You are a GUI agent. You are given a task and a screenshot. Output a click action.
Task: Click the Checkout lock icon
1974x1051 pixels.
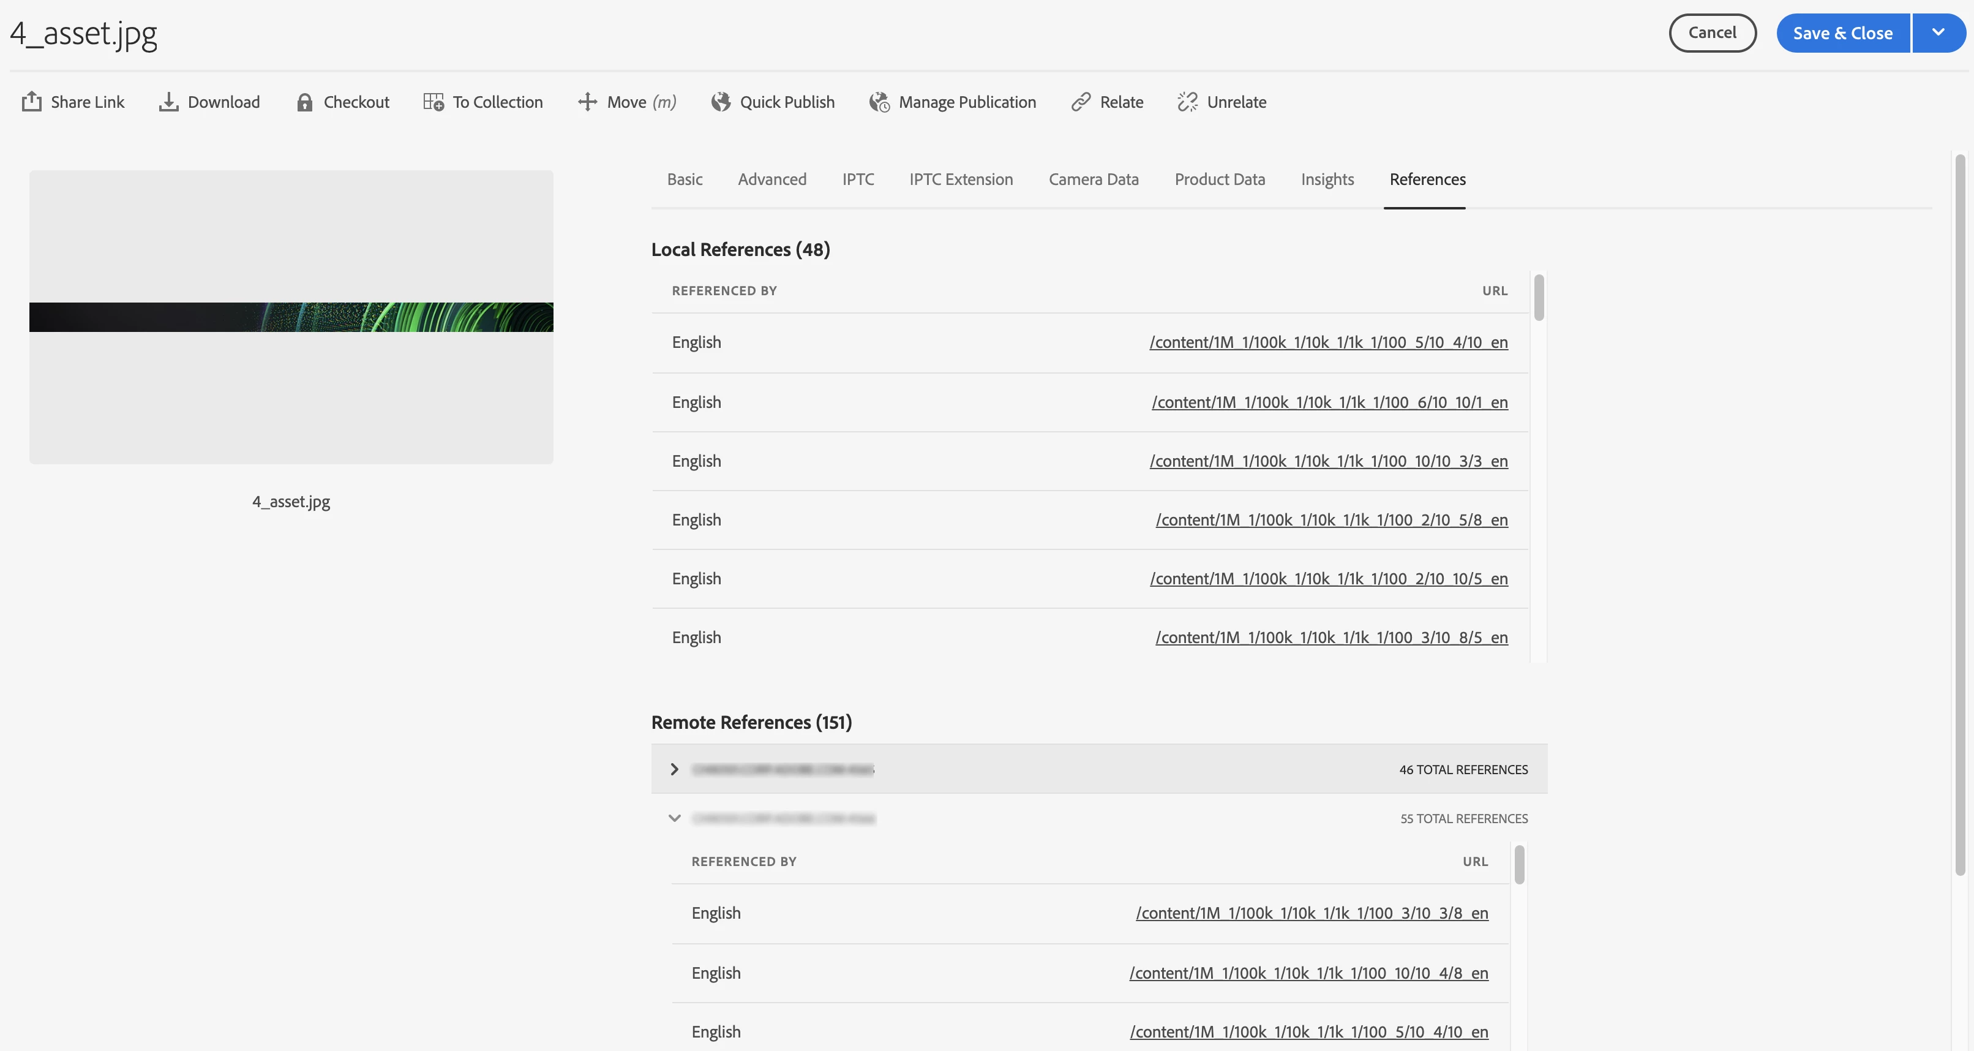(x=304, y=102)
